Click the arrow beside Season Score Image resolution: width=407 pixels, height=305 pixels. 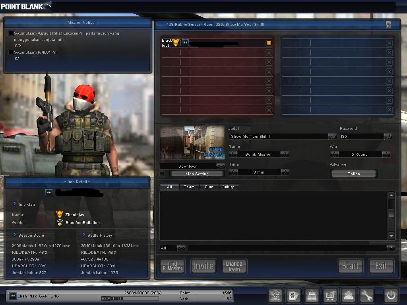[x=15, y=235]
